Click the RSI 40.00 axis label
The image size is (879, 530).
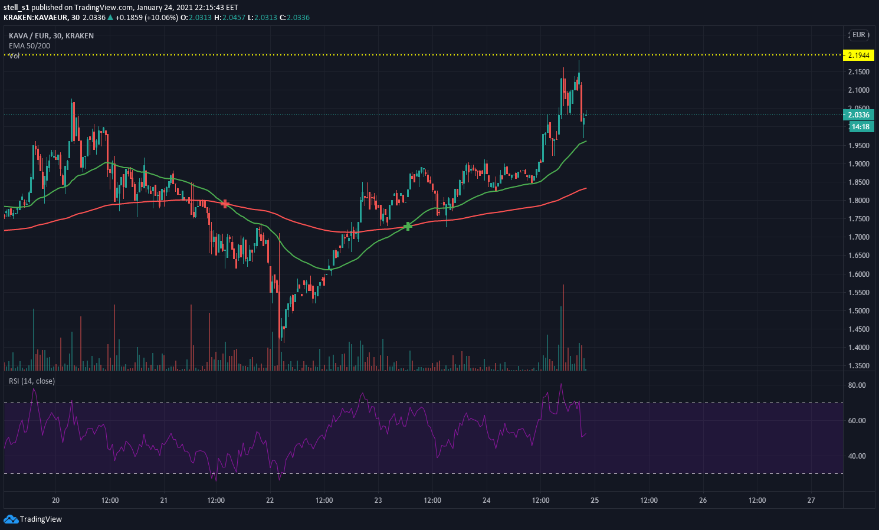857,456
